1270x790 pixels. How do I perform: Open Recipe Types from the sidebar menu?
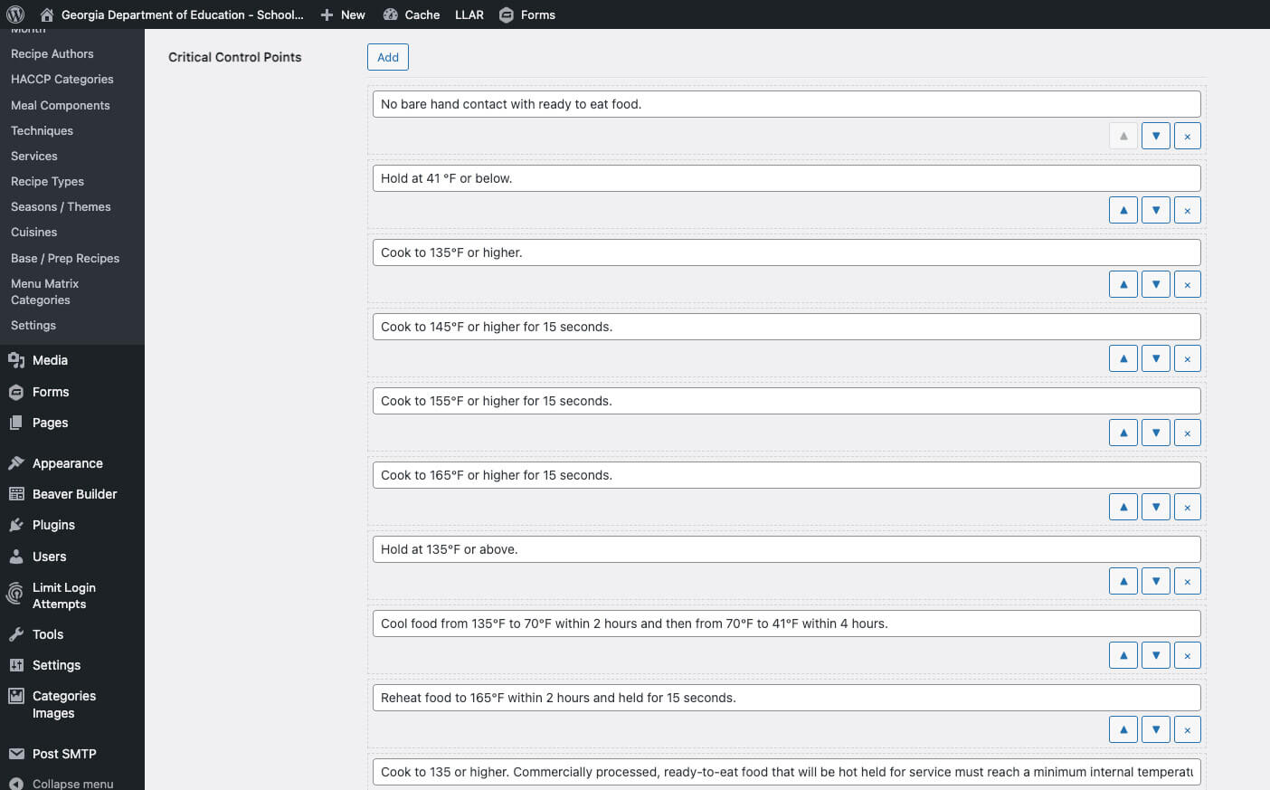coord(47,181)
